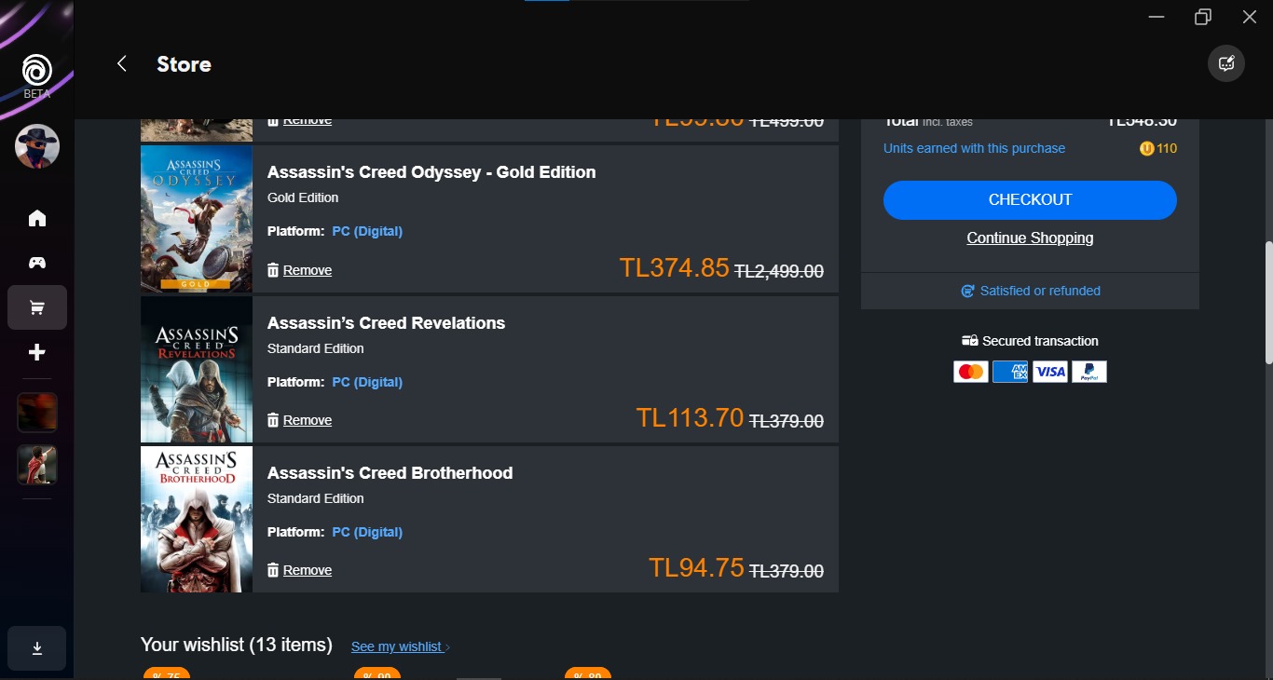Click the CHECKOUT button
The height and width of the screenshot is (680, 1273).
[1030, 200]
